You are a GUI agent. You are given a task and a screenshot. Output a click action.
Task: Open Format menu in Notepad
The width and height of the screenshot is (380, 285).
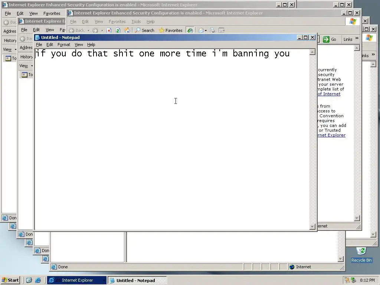64,45
